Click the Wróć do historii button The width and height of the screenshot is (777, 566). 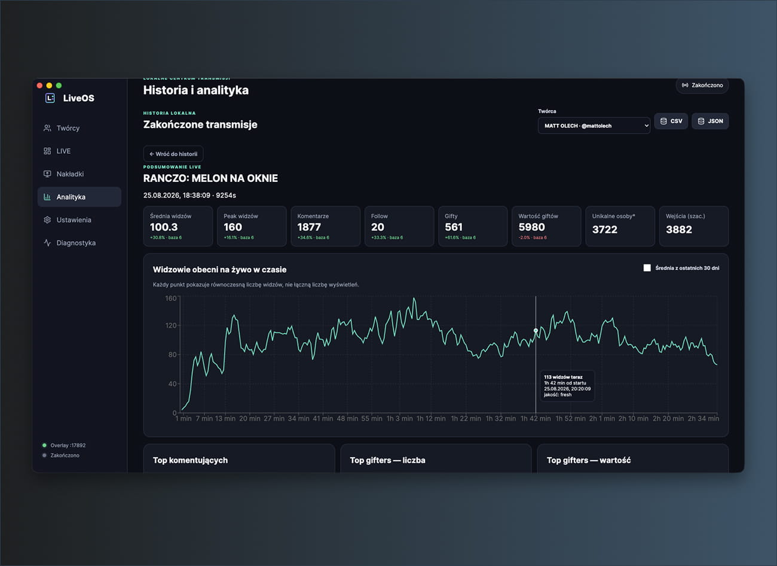173,154
